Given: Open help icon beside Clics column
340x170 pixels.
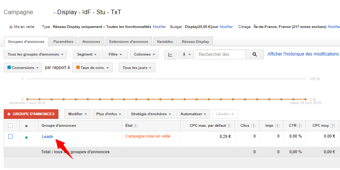Looking at the screenshot, I should pos(253,126).
